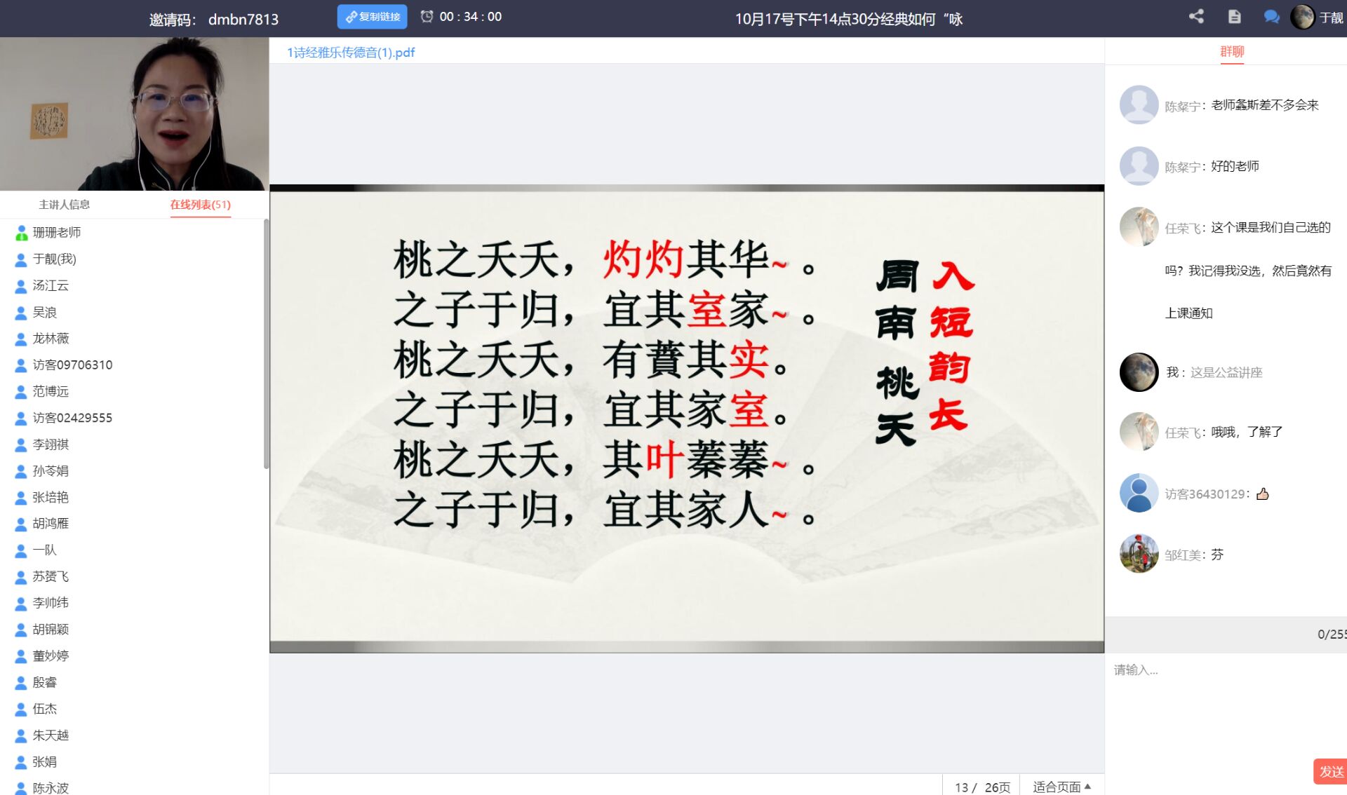Click the share icon in top bar
Viewport: 1347px width, 795px height.
(x=1196, y=17)
